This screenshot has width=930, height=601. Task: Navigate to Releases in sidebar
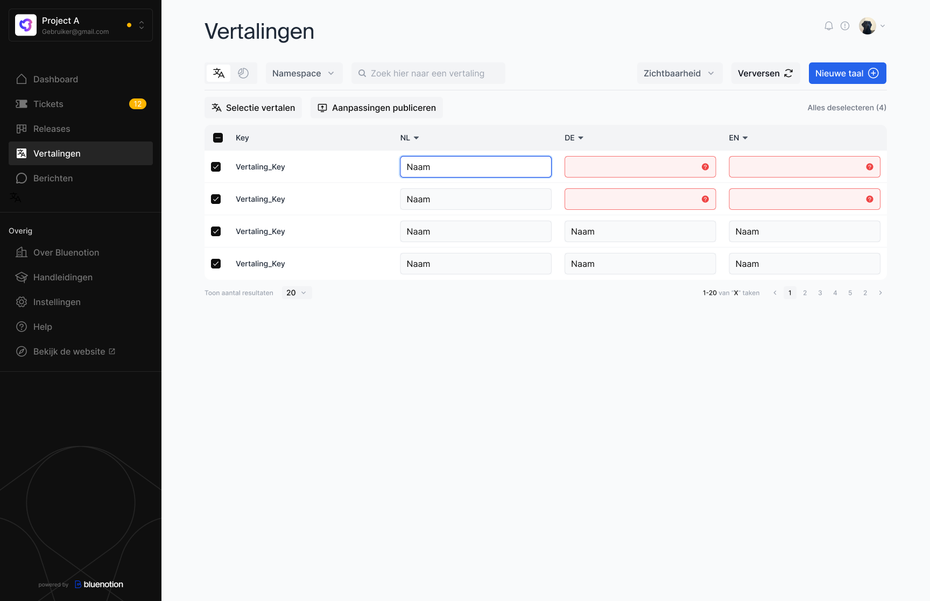tap(52, 129)
